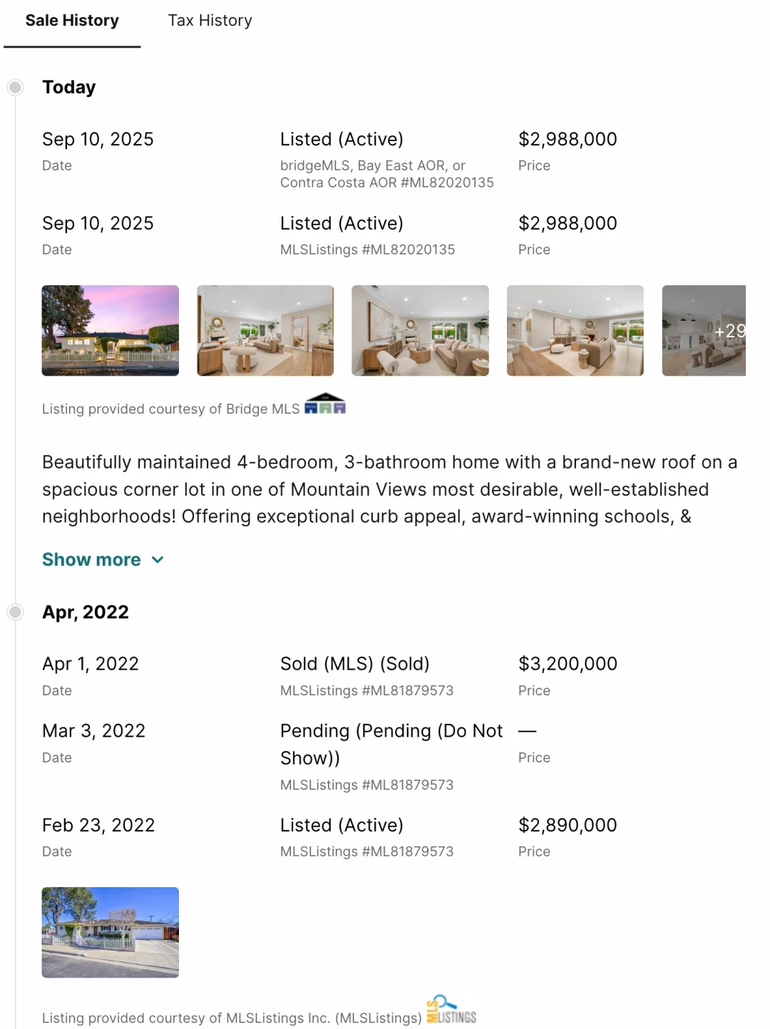Open the second living room photo thumbnail
The width and height of the screenshot is (770, 1029).
click(x=265, y=330)
